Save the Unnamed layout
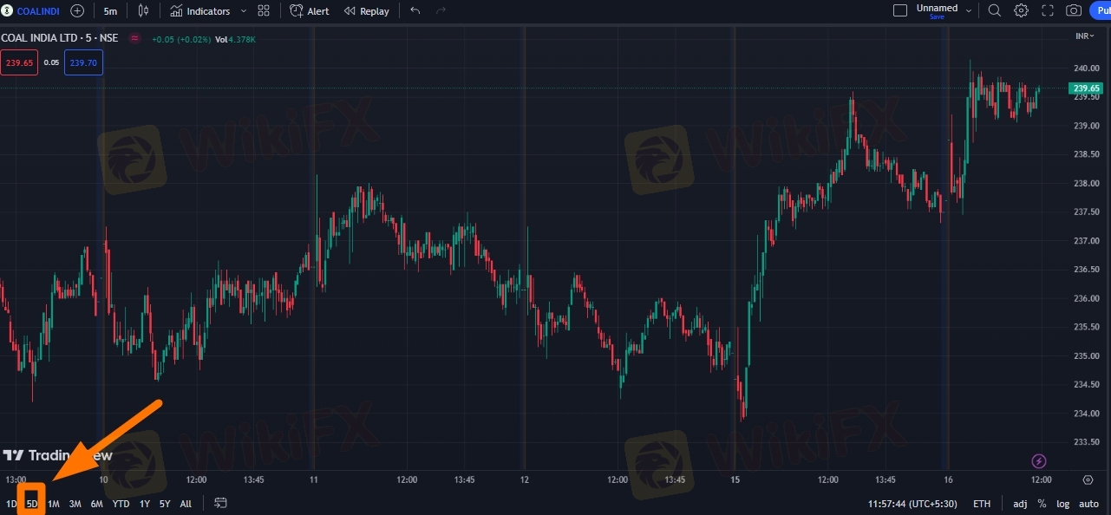 click(937, 16)
